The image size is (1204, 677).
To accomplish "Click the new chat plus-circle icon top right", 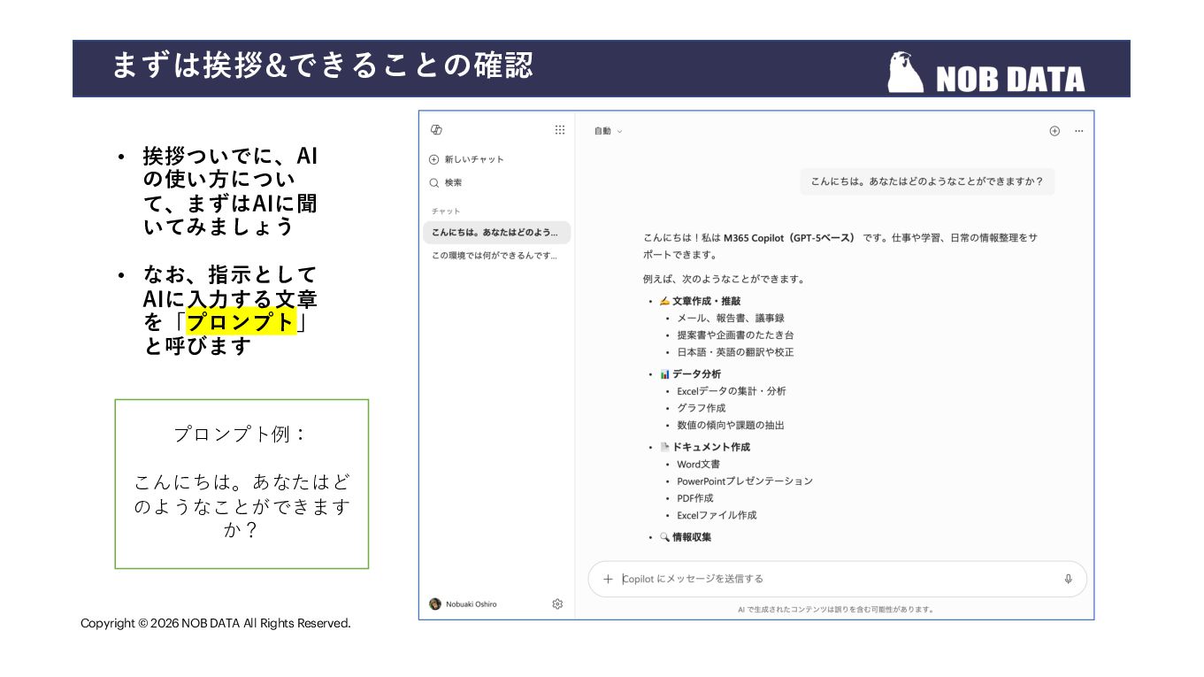I will pyautogui.click(x=1054, y=131).
